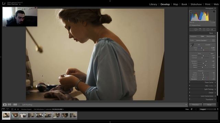Expand the Split Toning panel
Image resolution: width=220 pixels, height=123 pixels.
215,89
